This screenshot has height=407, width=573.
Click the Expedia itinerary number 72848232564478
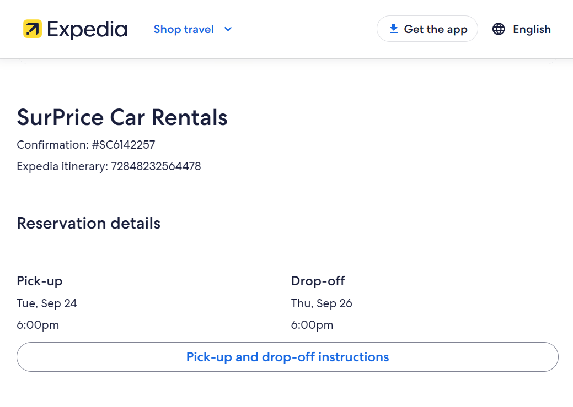[x=156, y=166]
